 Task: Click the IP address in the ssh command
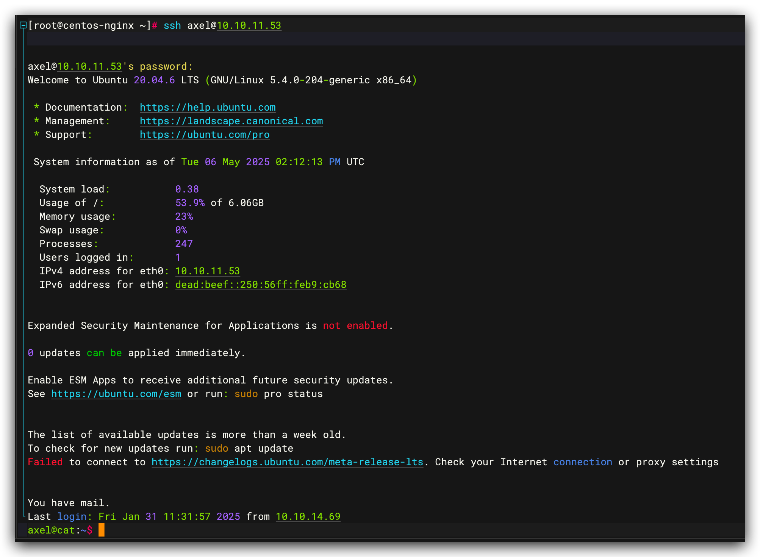(249, 26)
